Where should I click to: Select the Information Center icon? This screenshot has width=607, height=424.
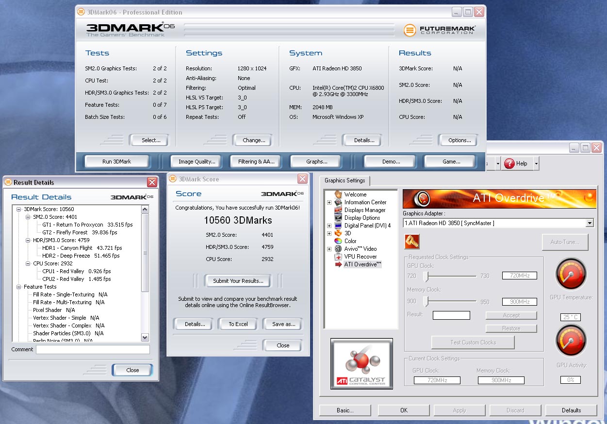[338, 202]
